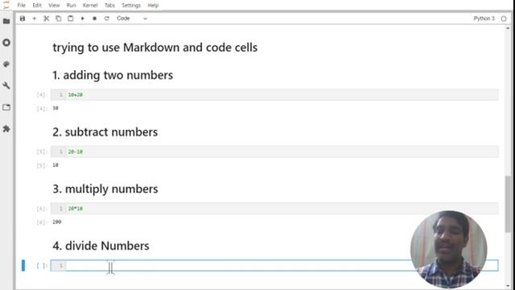The height and width of the screenshot is (290, 515).
Task: Open cell type Code dropdown
Action: click(x=132, y=19)
